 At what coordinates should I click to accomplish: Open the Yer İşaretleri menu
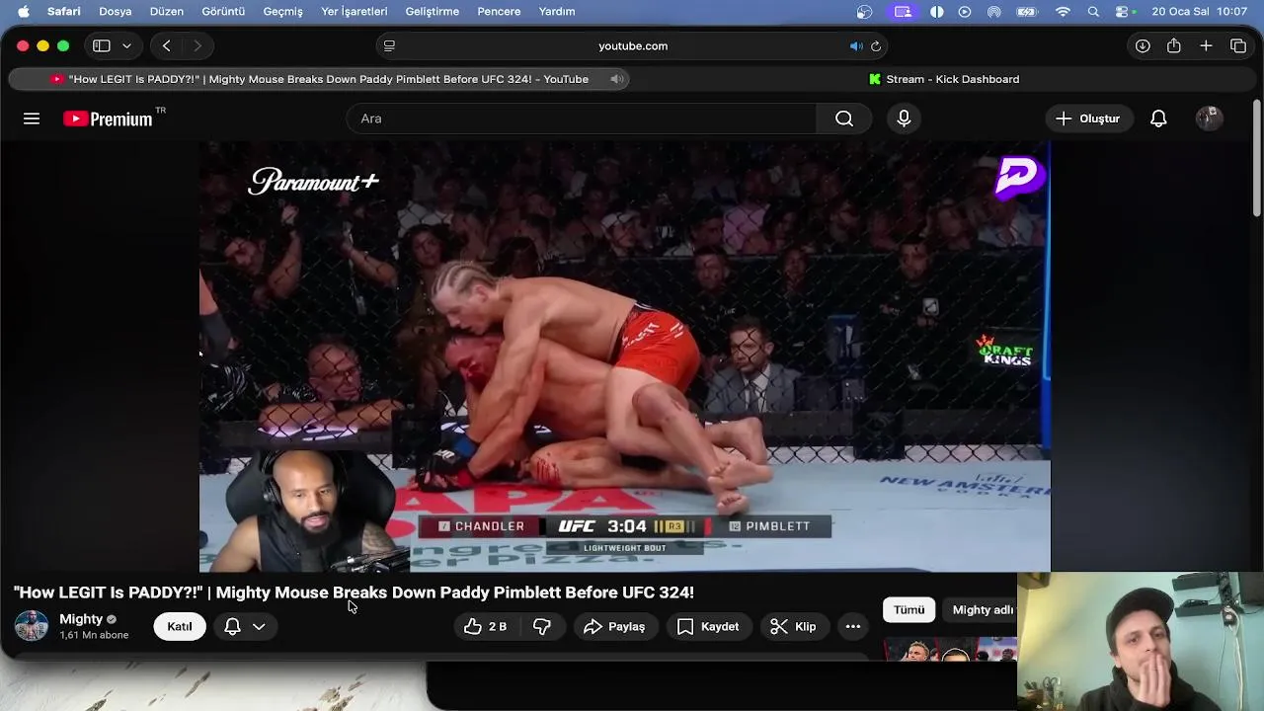355,12
